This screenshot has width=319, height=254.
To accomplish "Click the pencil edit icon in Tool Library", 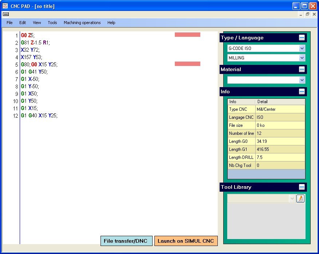I will coord(300,198).
